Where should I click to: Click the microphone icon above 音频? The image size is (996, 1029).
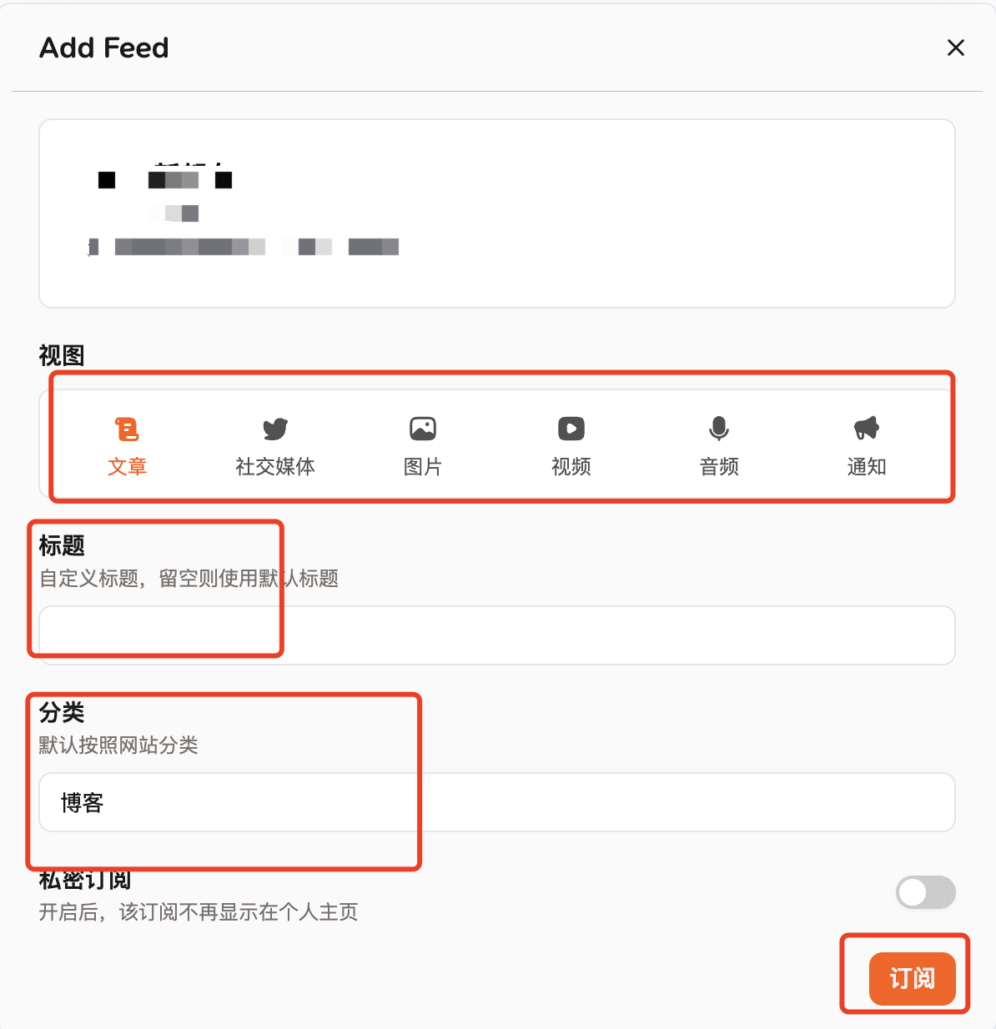[718, 427]
